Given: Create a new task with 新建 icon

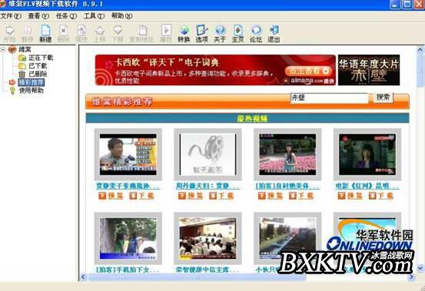Looking at the screenshot, I should point(45,34).
